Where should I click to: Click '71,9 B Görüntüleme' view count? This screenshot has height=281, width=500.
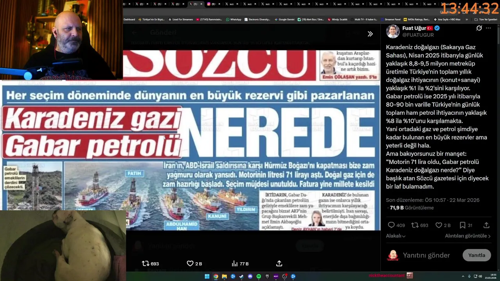coord(412,208)
